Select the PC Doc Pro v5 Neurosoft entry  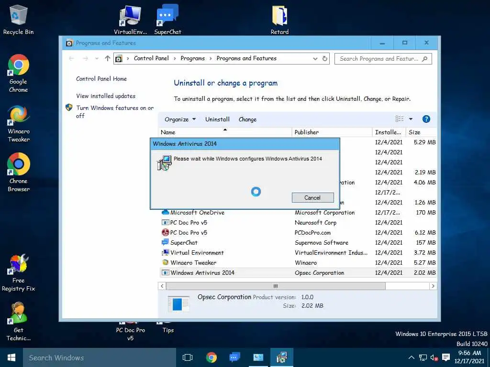pos(298,223)
